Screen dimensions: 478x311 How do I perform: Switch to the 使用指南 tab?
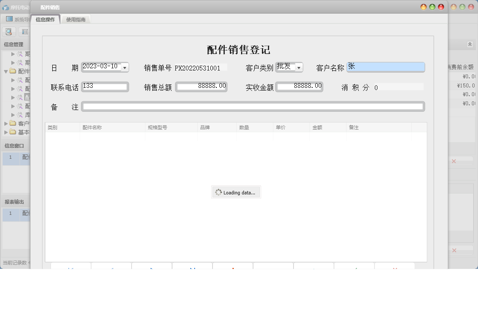click(76, 19)
